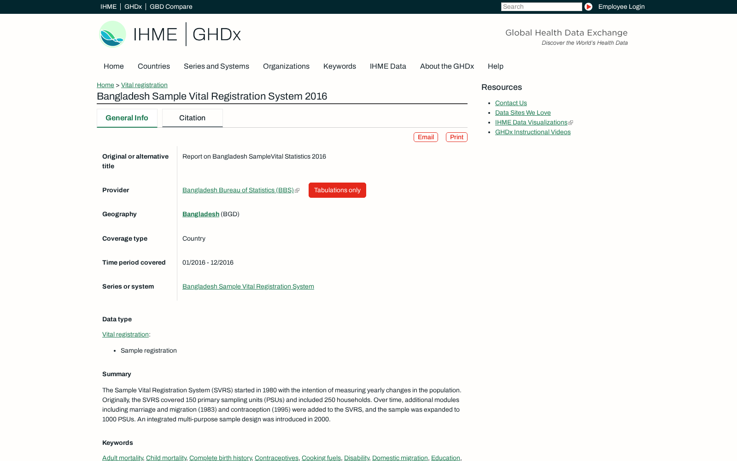Open Domestic migration keyword link
Screen dimensions: 737x461
400,458
